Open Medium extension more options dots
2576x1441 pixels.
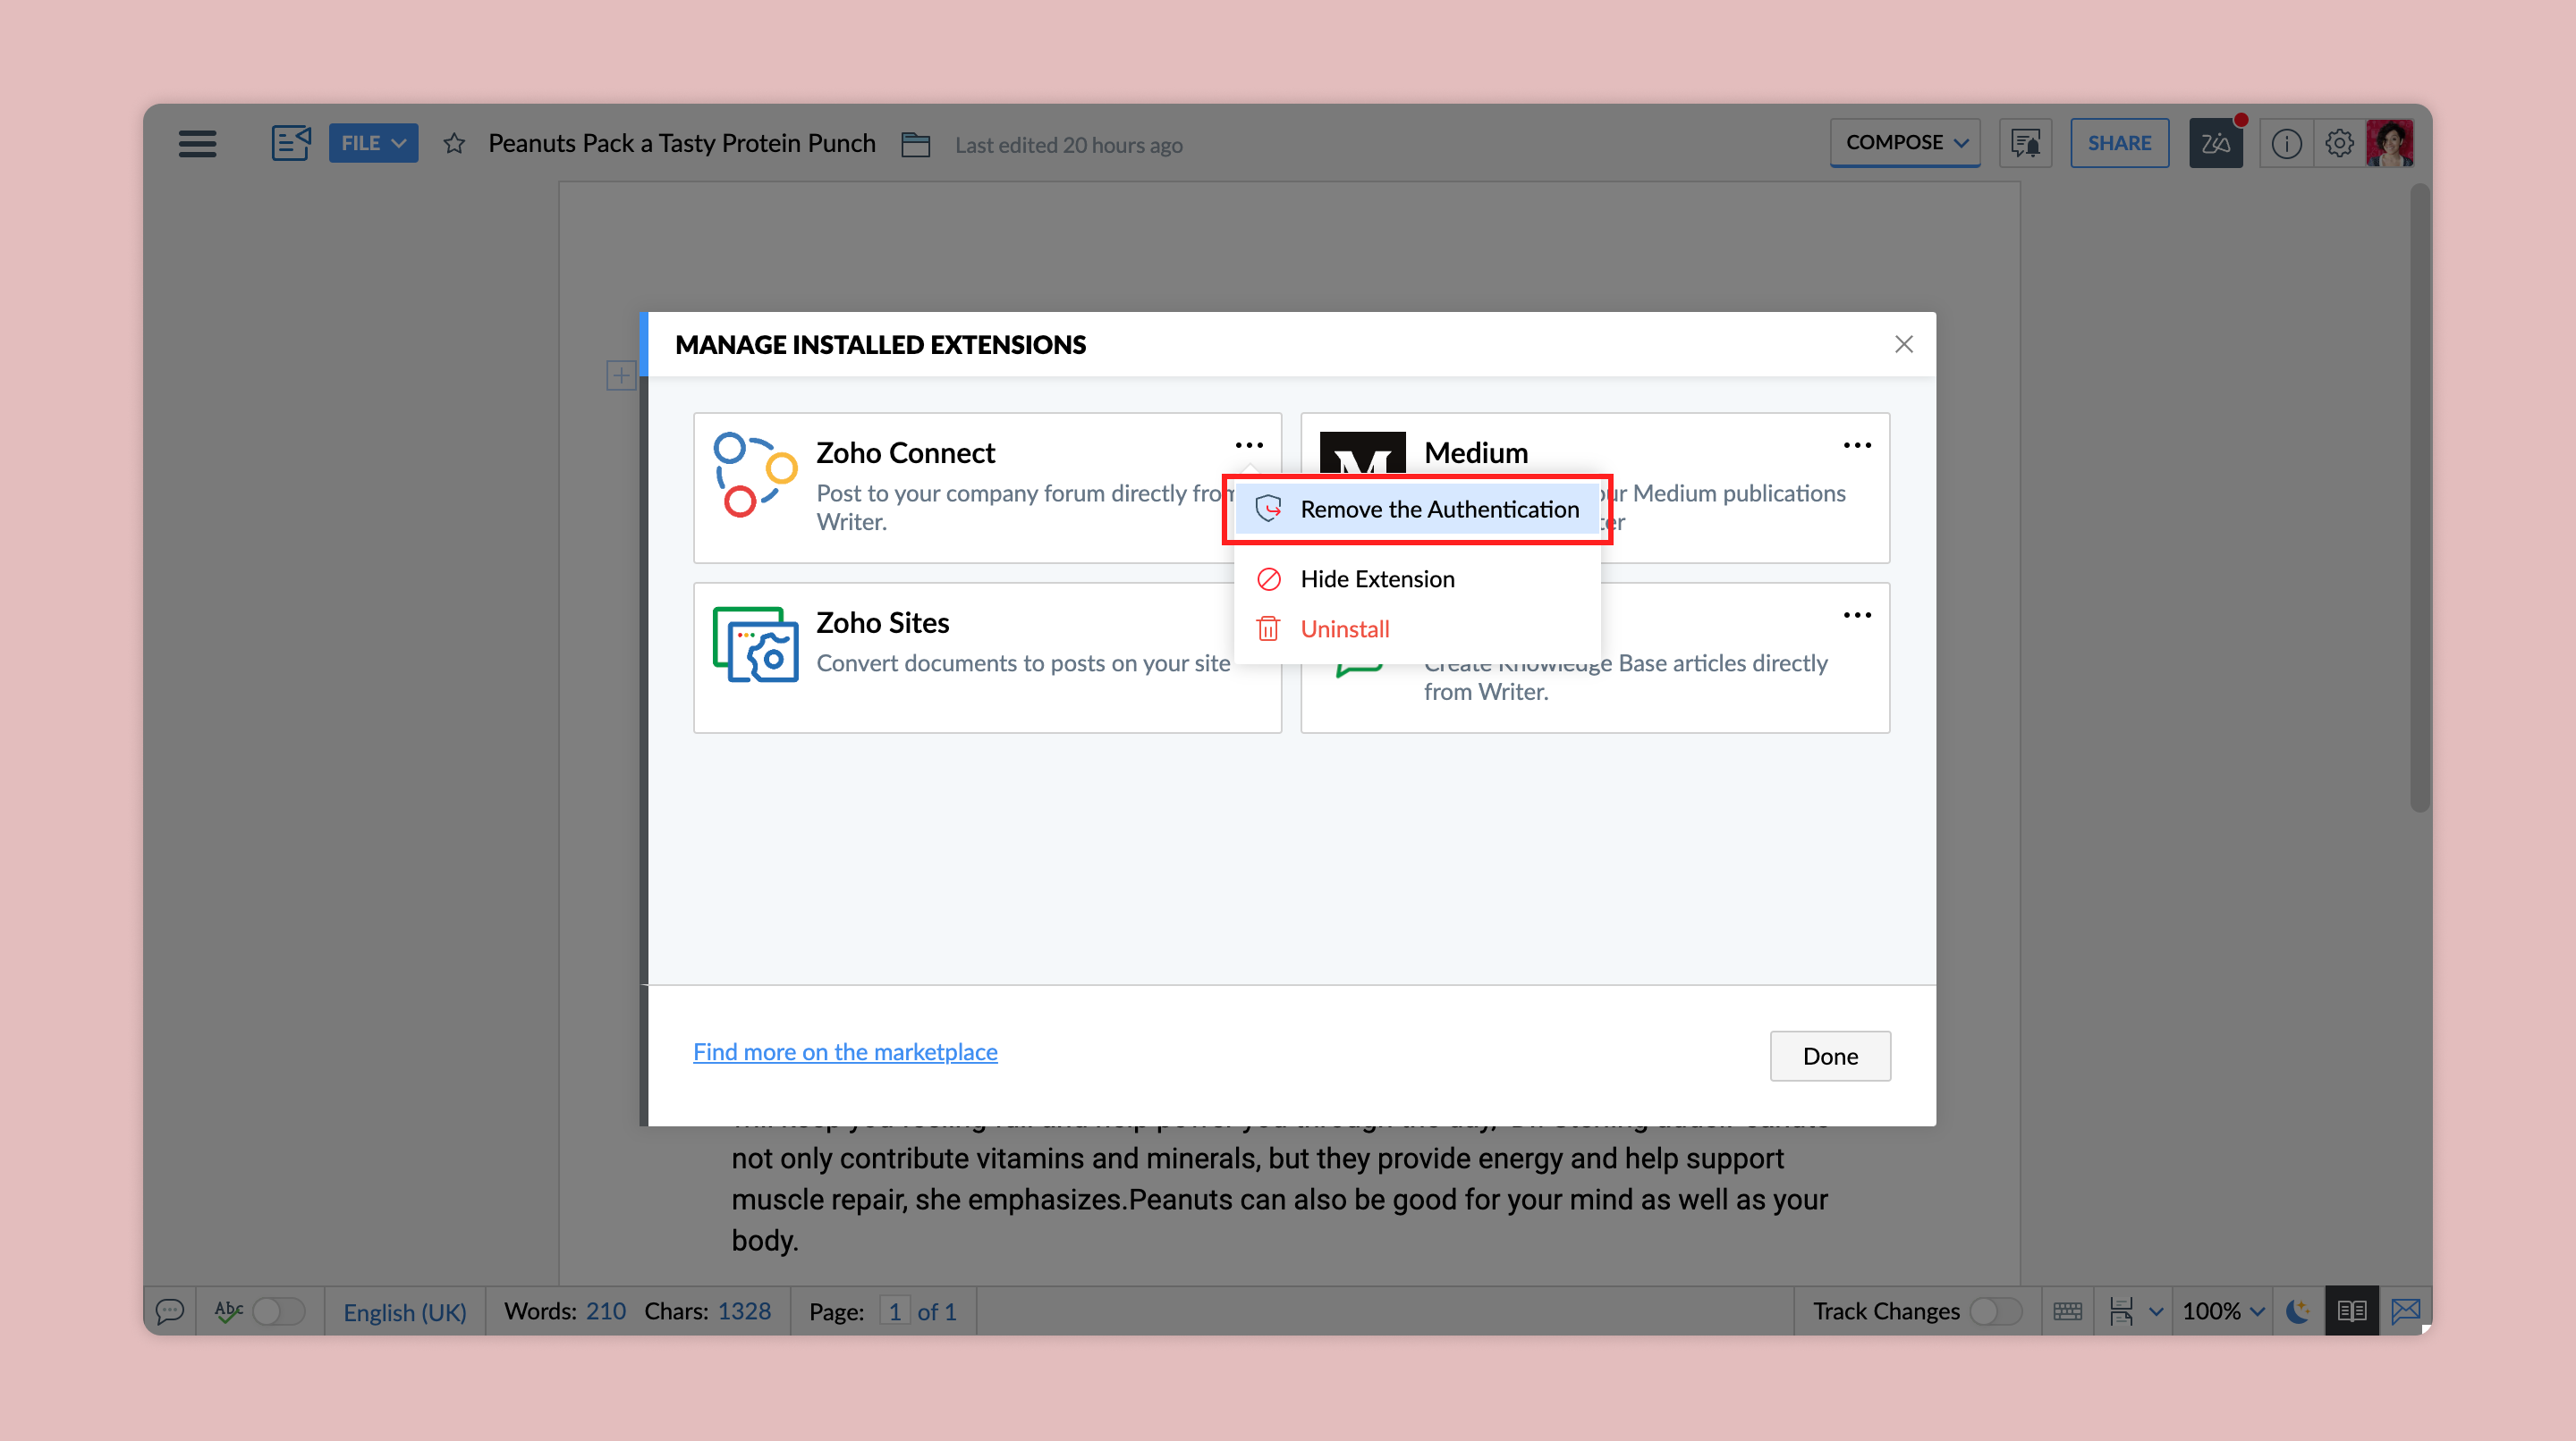tap(1857, 446)
